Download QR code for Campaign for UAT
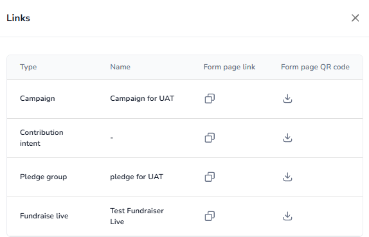Image resolution: width=369 pixels, height=237 pixels. pyautogui.click(x=287, y=98)
